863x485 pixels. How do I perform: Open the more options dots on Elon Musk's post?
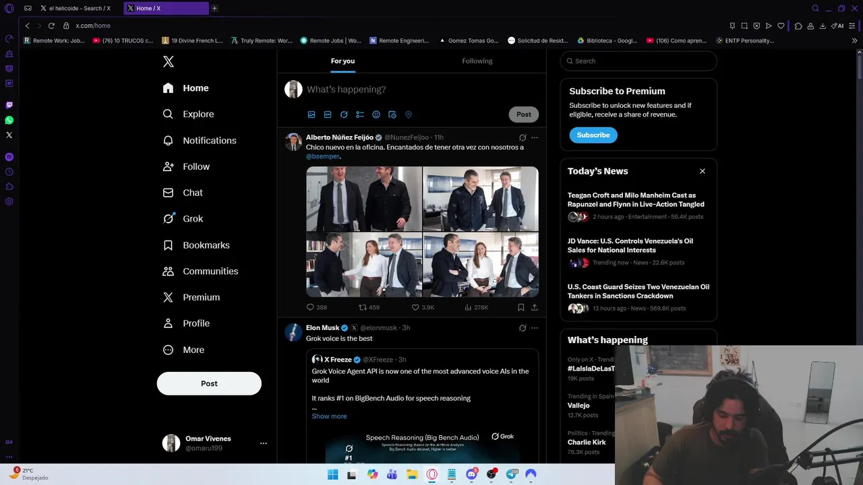click(x=535, y=328)
